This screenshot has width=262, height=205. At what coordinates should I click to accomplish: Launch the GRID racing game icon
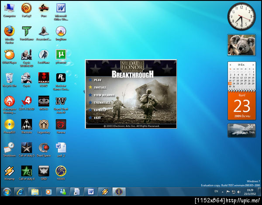click(x=44, y=173)
